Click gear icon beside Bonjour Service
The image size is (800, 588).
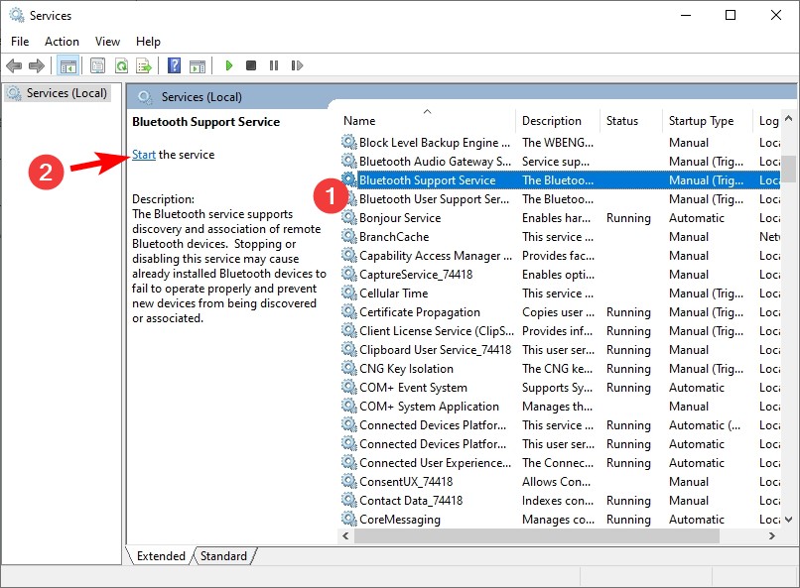[x=349, y=217]
